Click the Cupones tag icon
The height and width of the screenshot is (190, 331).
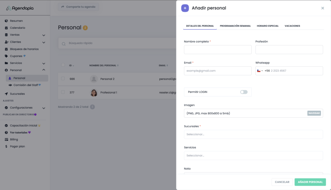pyautogui.click(x=6, y=56)
